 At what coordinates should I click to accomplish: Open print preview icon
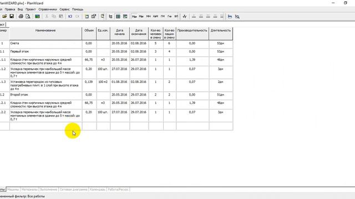(x=28, y=16)
